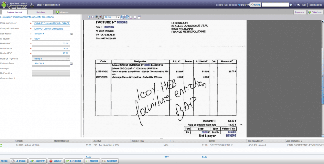Click the Commentaire 1 text area

(51, 80)
